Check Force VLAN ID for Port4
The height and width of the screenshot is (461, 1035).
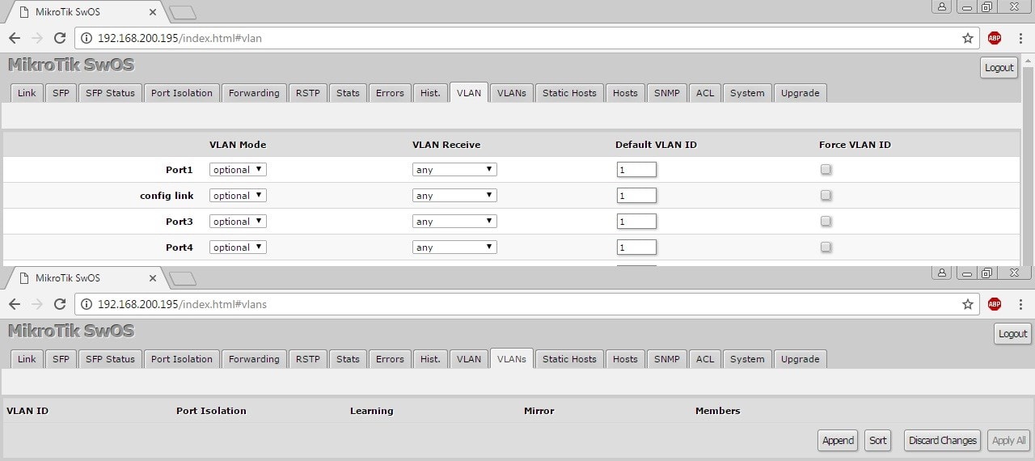click(826, 247)
